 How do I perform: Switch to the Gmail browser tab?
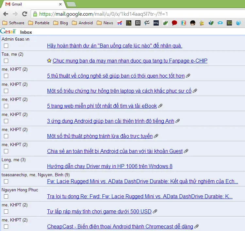click(x=31, y=4)
